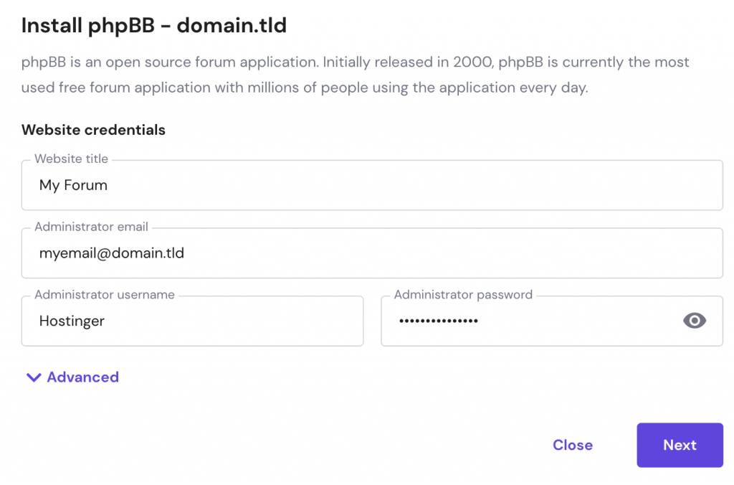Click the 'My Forum' text entry
734x485 pixels.
pos(73,185)
